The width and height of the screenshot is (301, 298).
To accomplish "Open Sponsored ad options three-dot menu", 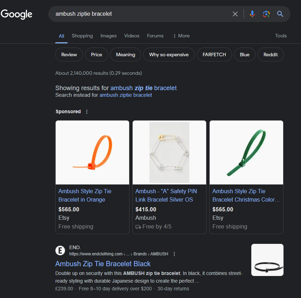I will (x=87, y=112).
